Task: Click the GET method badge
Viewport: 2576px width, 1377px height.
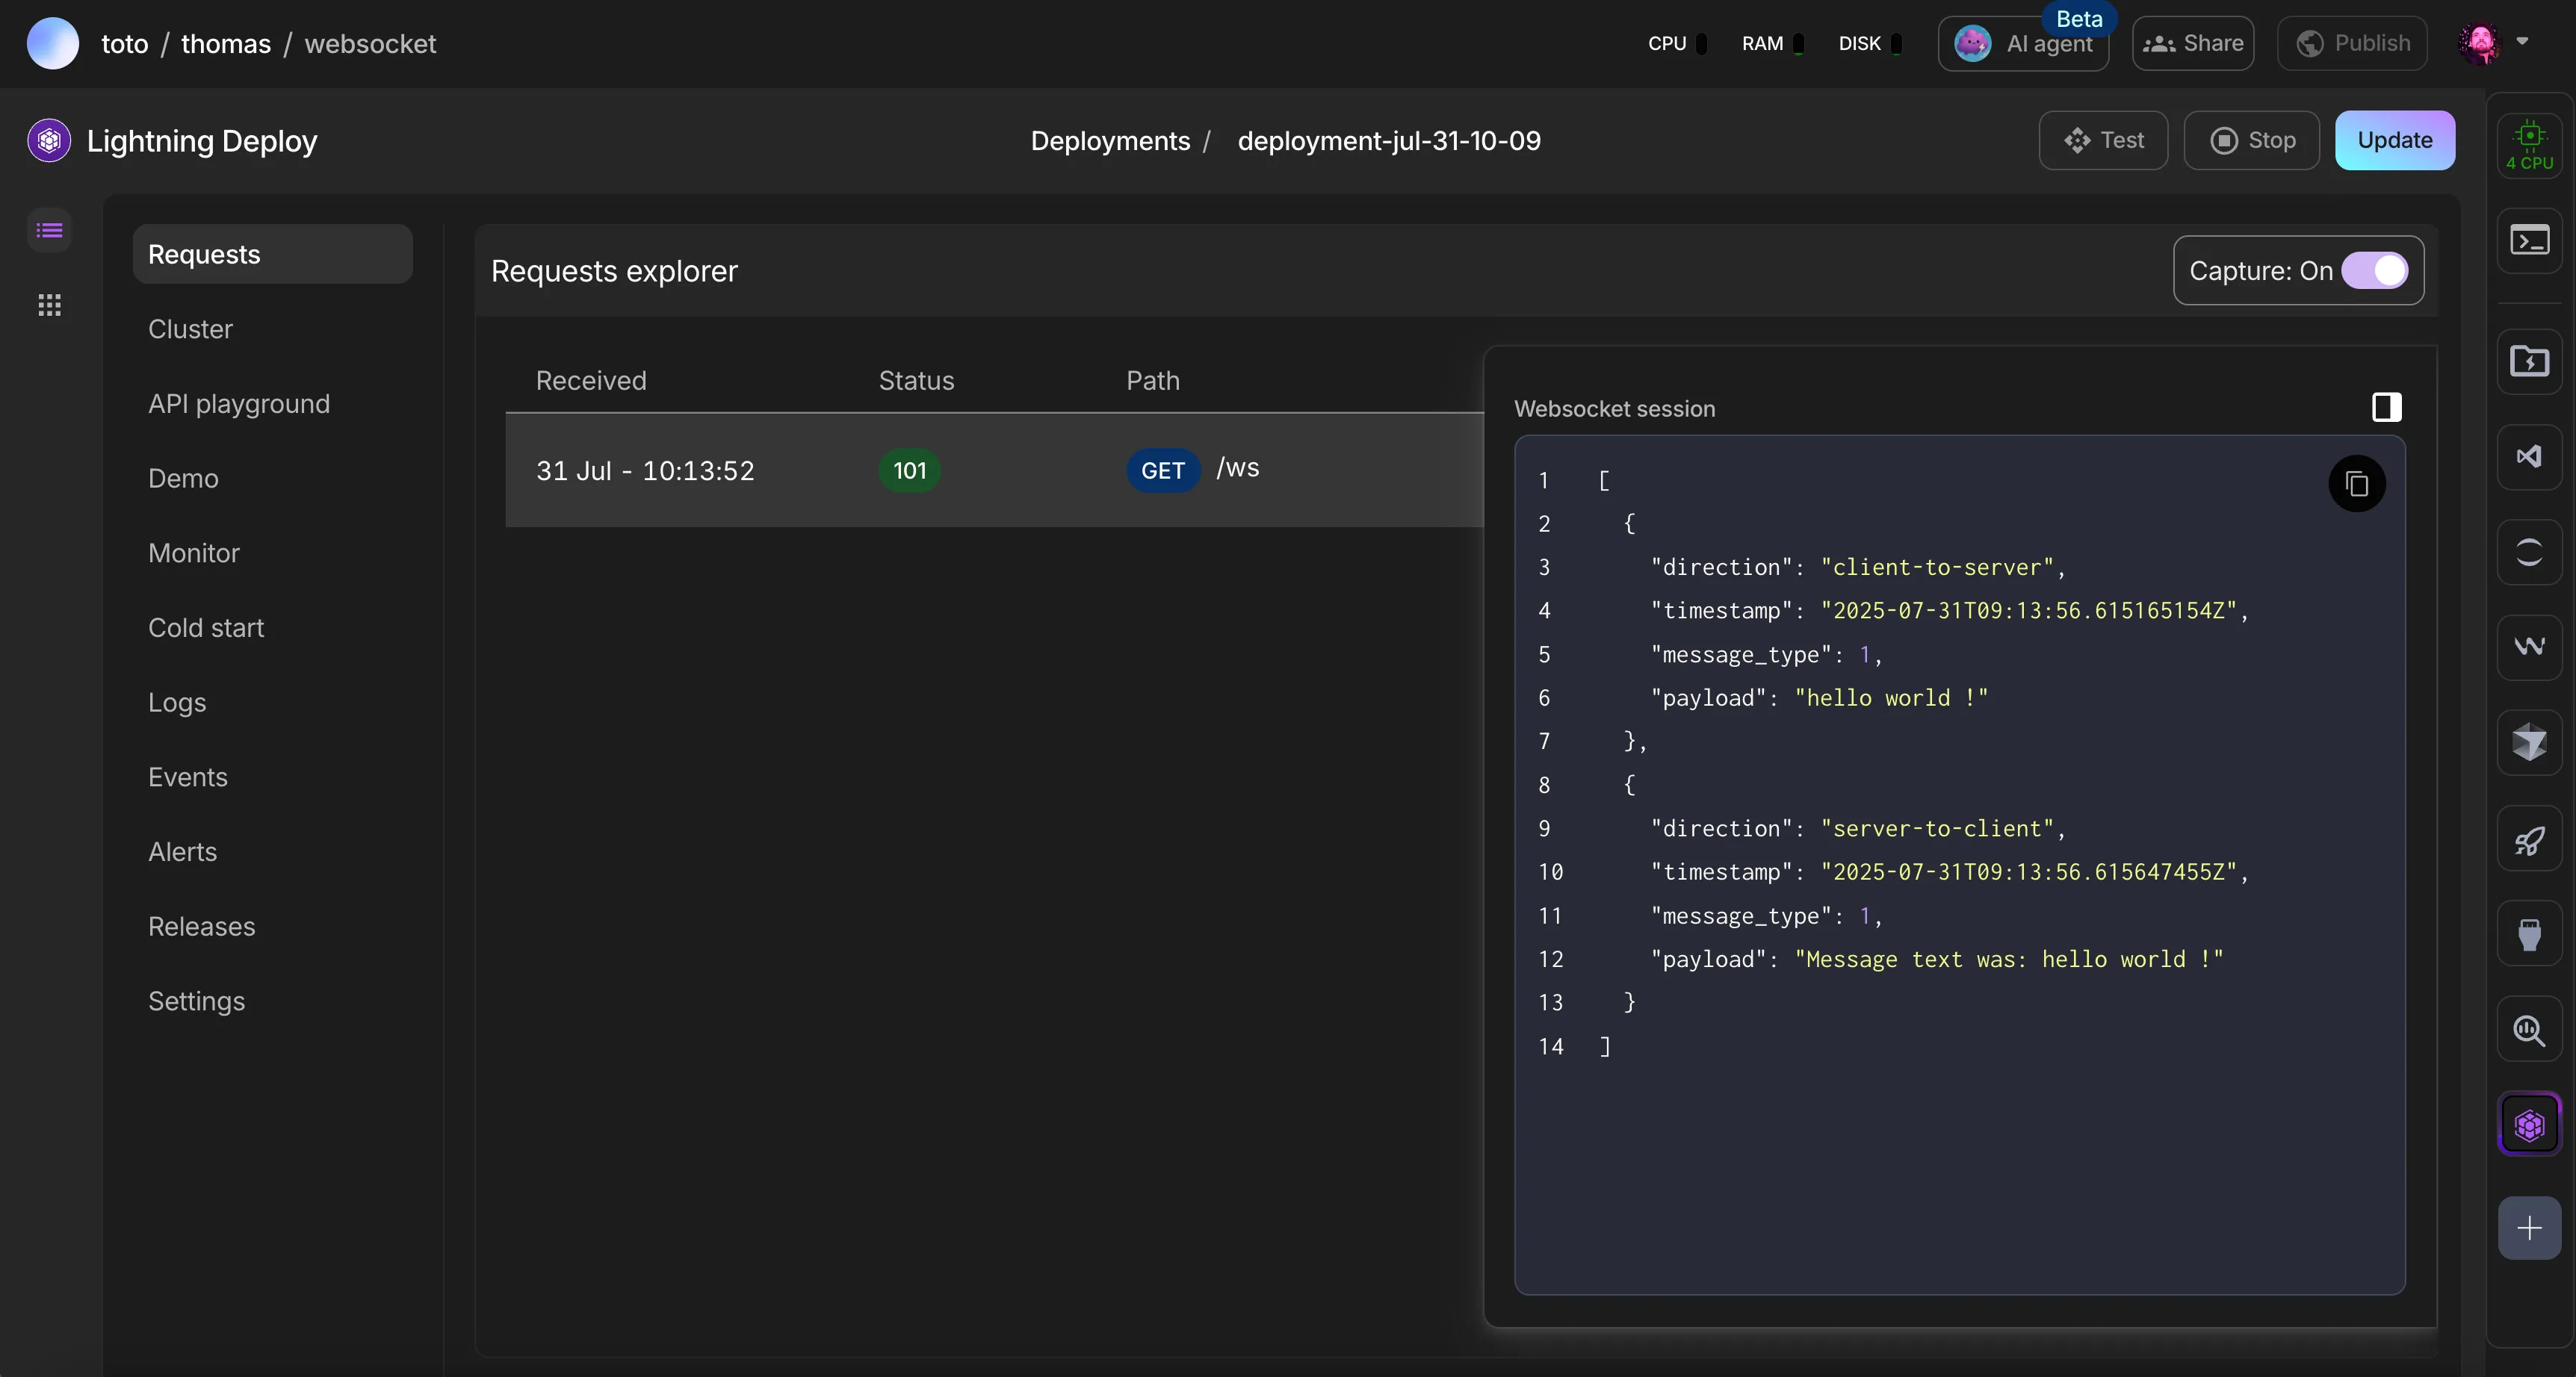Action: click(x=1163, y=470)
